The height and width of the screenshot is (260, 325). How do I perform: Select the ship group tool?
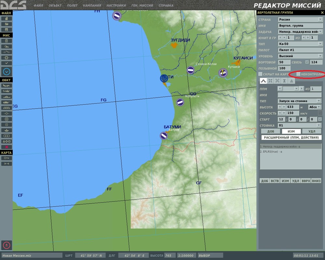pyautogui.click(x=6, y=97)
